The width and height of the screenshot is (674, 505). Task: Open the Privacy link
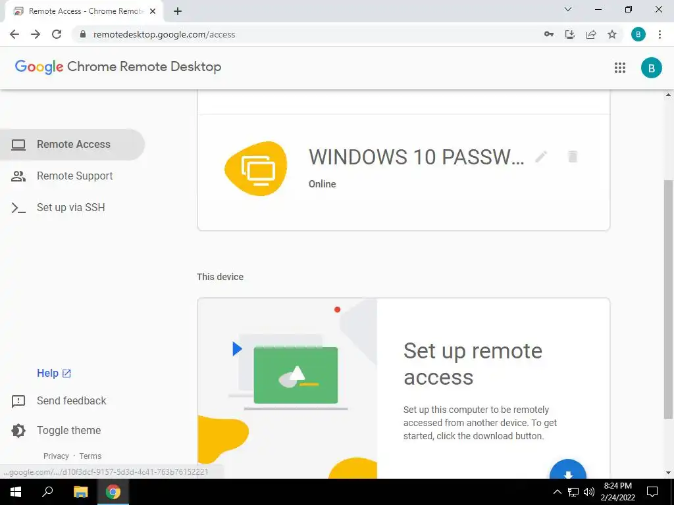pos(56,456)
